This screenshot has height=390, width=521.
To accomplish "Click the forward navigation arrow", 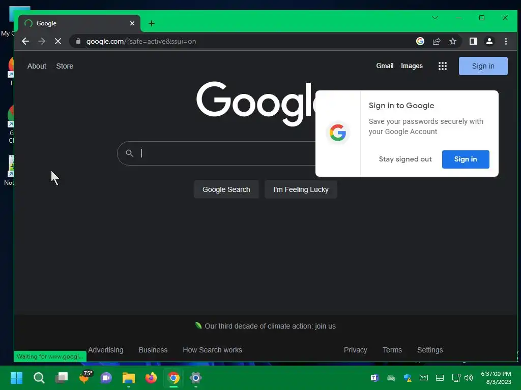I will click(42, 41).
